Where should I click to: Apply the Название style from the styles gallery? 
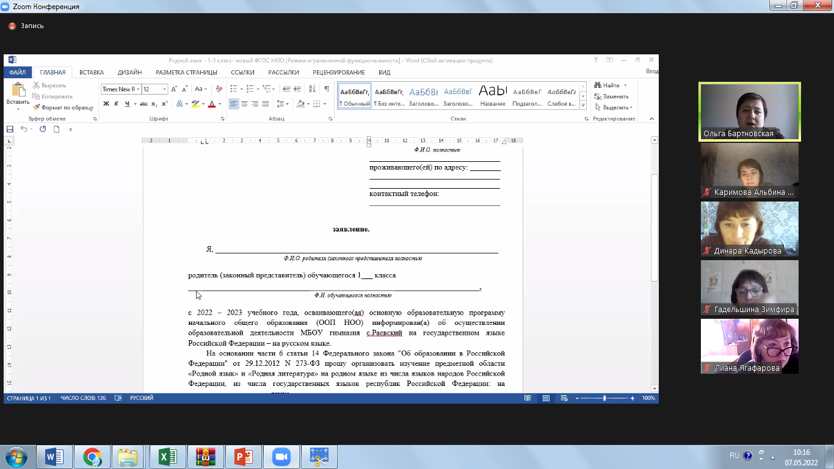493,96
